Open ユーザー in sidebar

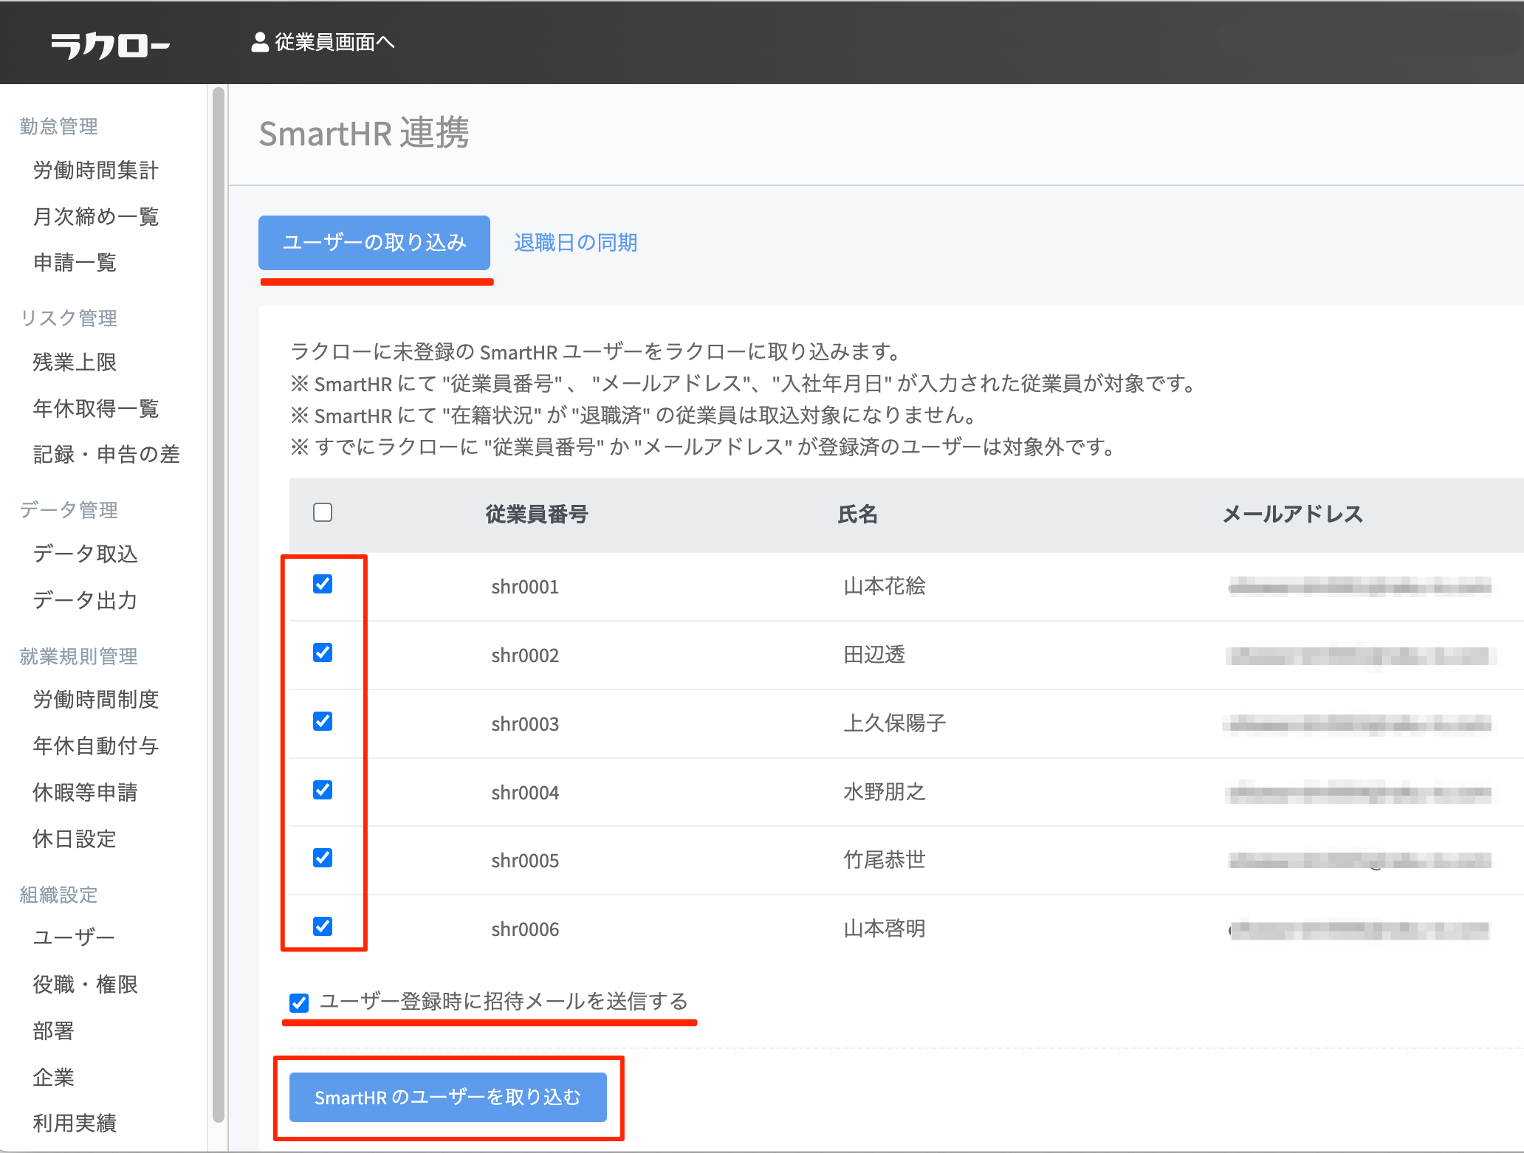(x=74, y=938)
